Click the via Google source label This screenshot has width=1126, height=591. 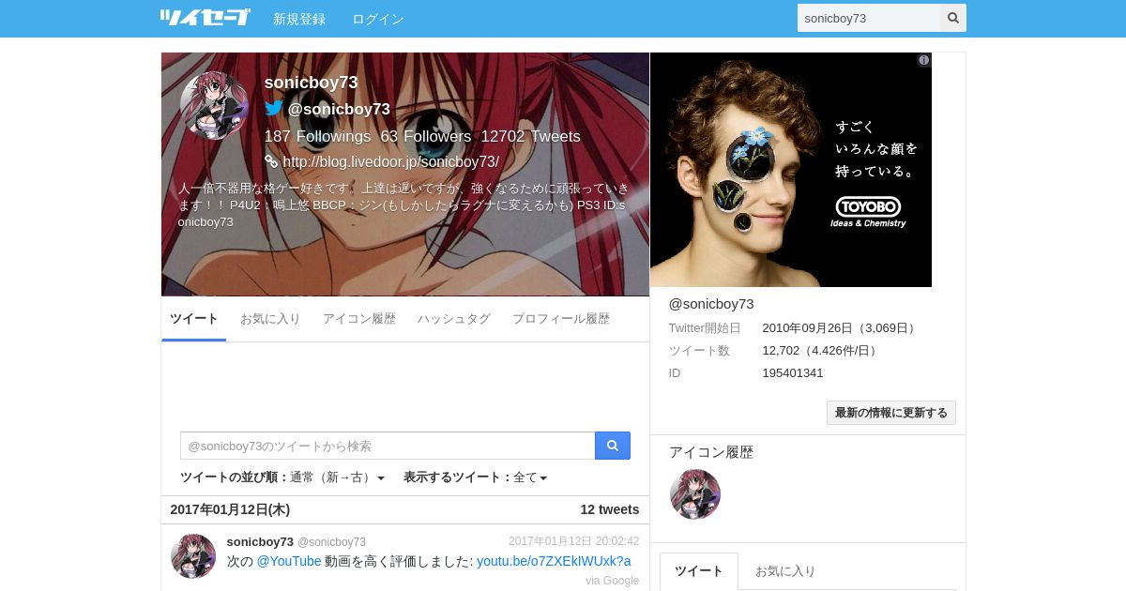pyautogui.click(x=613, y=581)
